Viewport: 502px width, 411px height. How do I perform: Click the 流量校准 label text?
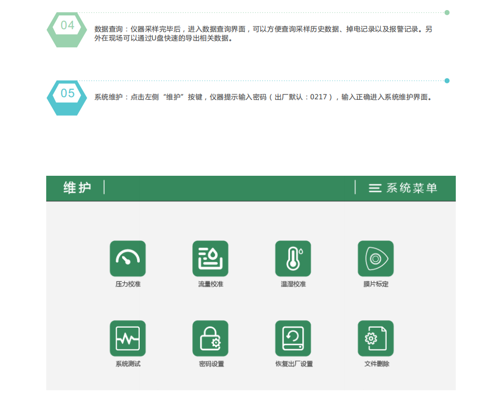(210, 284)
